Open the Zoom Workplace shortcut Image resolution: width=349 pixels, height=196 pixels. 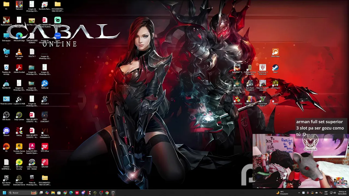point(58,38)
